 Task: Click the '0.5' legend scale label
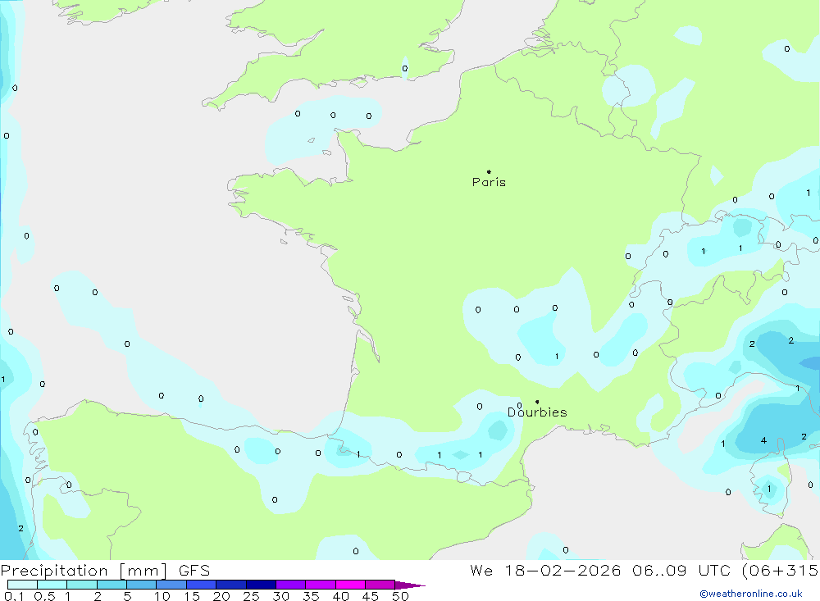coord(44,596)
